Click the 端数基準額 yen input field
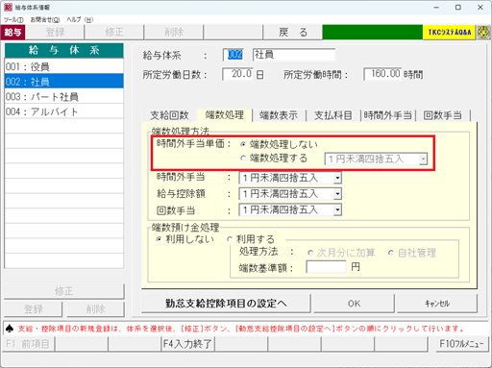The image size is (492, 368). [326, 267]
